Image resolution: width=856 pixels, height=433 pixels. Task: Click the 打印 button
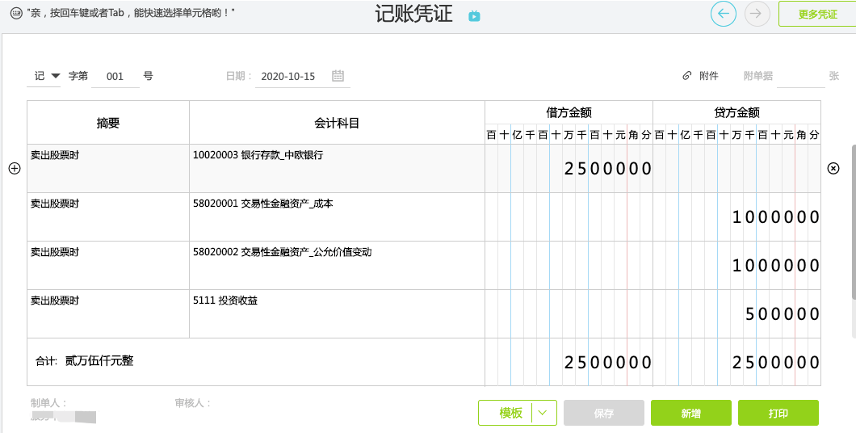[x=778, y=413]
